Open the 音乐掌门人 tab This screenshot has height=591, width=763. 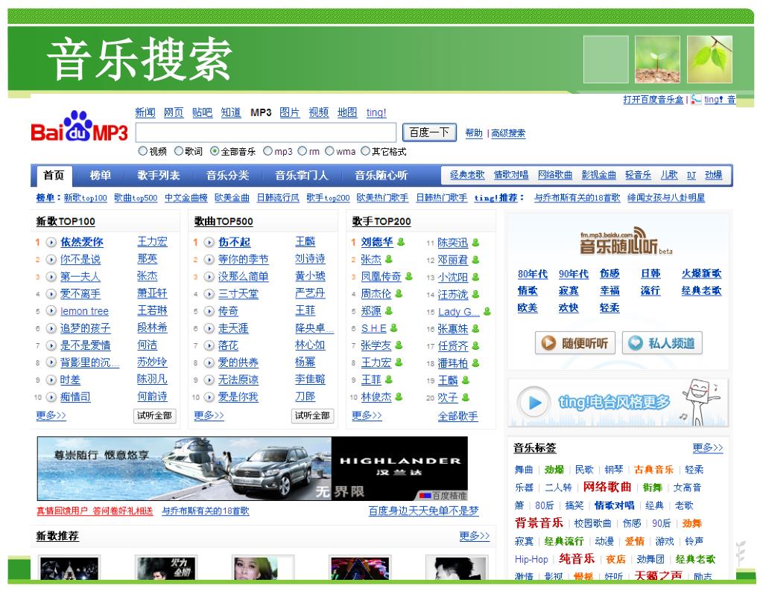[302, 176]
